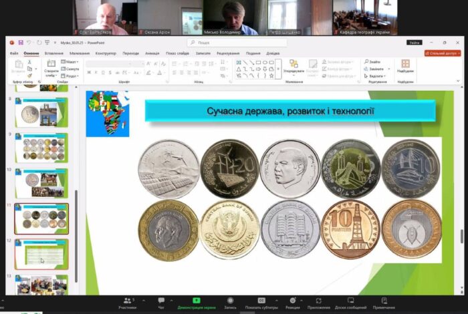This screenshot has height=314, width=468.
Task: Expand the participants options caret
Action: 136,300
